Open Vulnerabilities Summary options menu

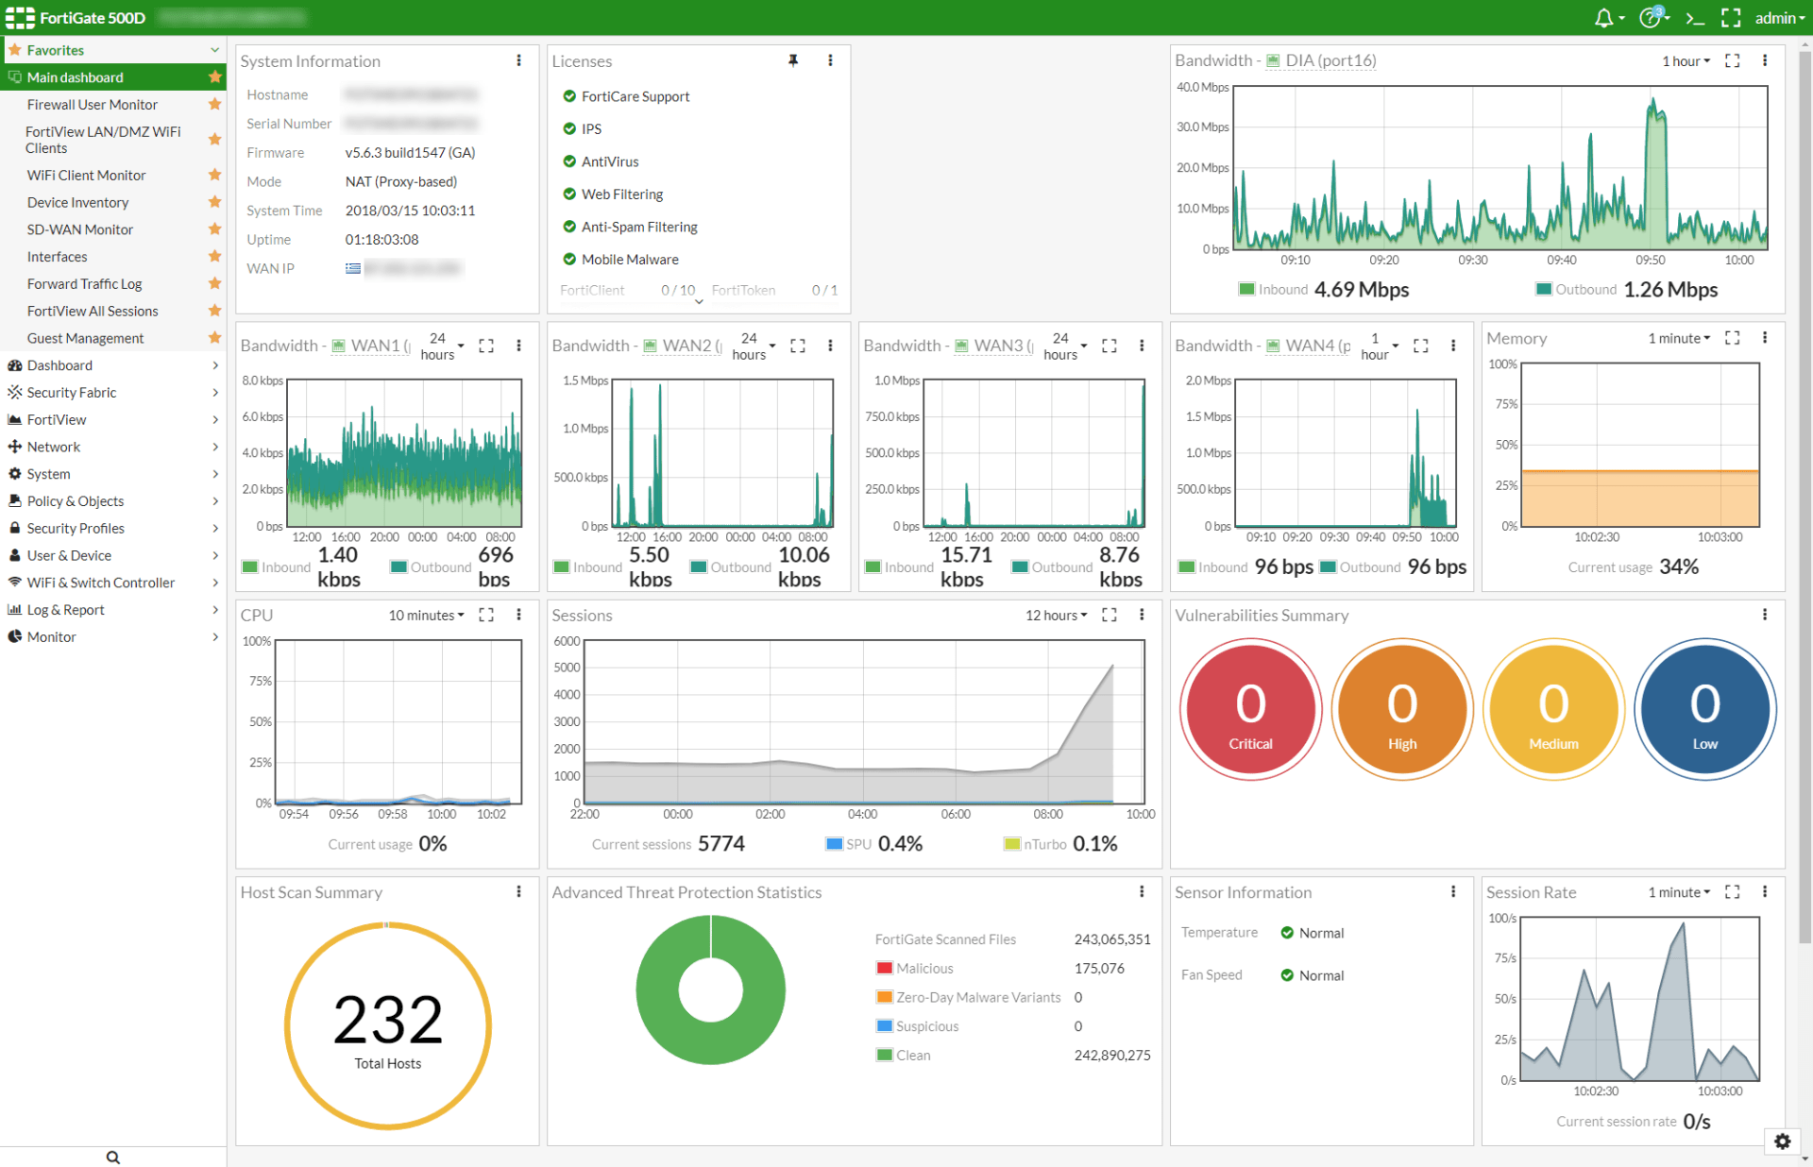(x=1765, y=615)
